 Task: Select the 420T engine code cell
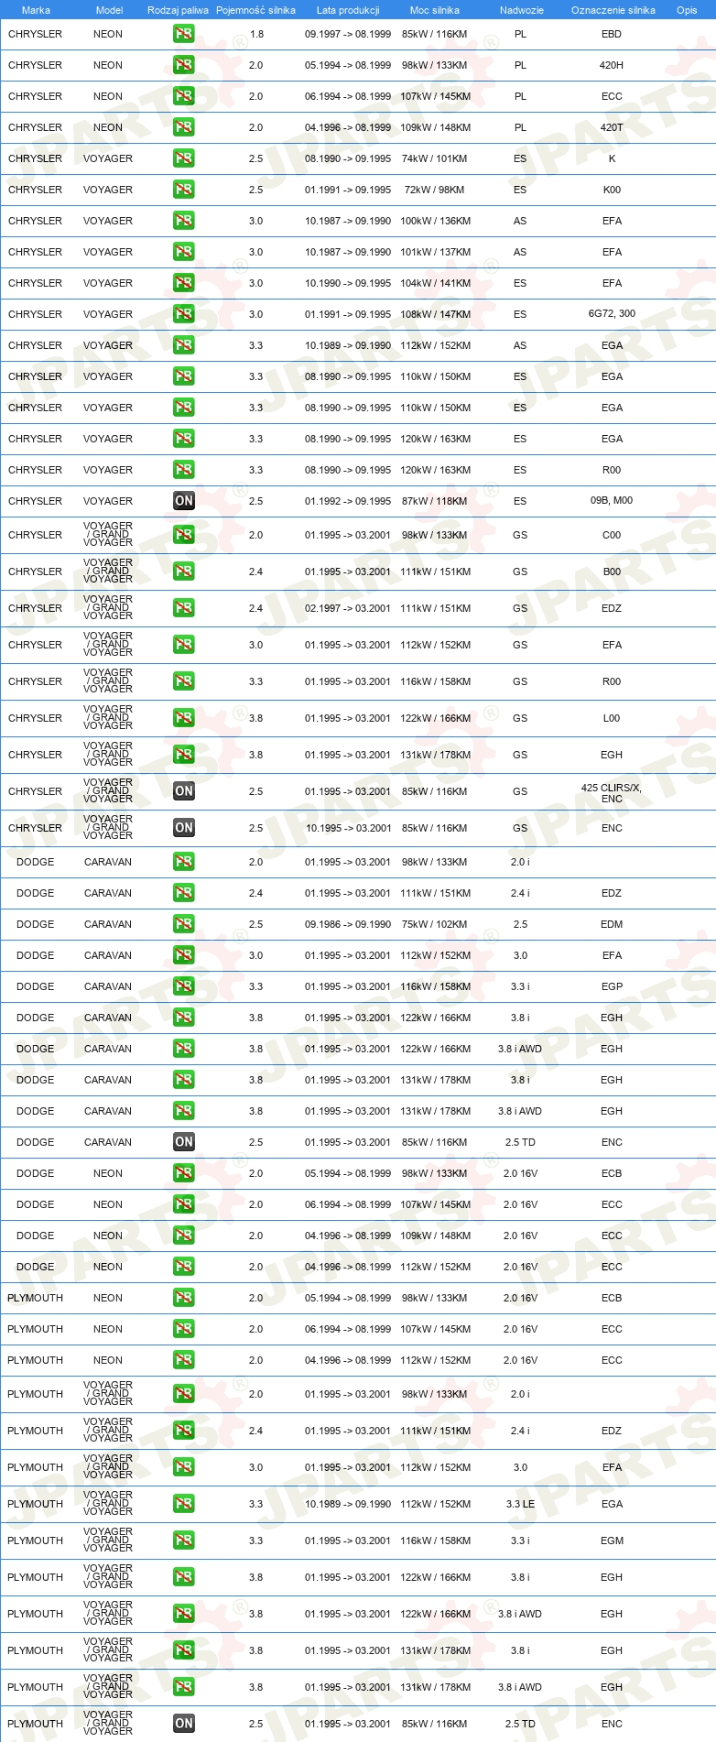612,127
